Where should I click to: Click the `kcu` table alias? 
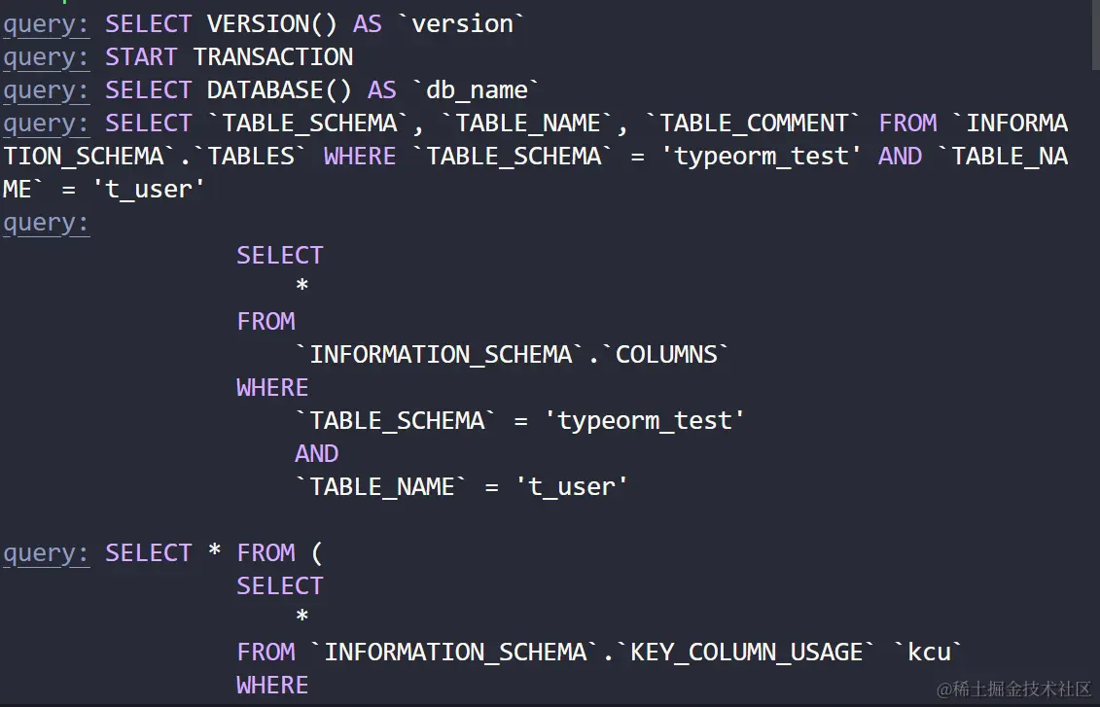point(929,652)
